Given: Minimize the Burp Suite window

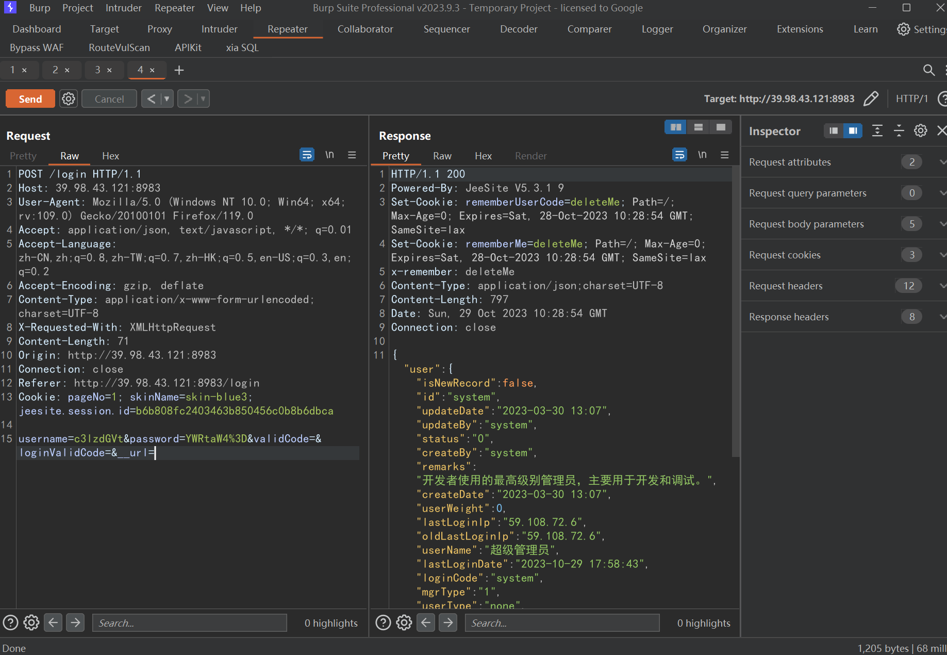Looking at the screenshot, I should click(x=872, y=8).
